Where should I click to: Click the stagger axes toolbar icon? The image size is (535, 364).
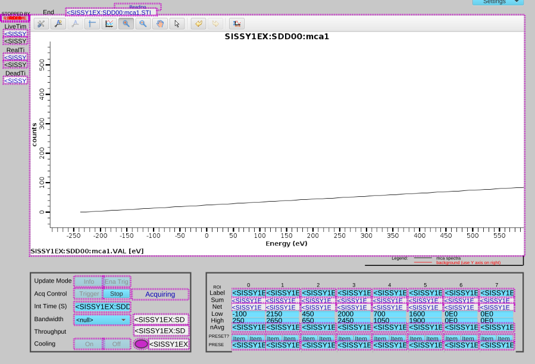(x=92, y=24)
